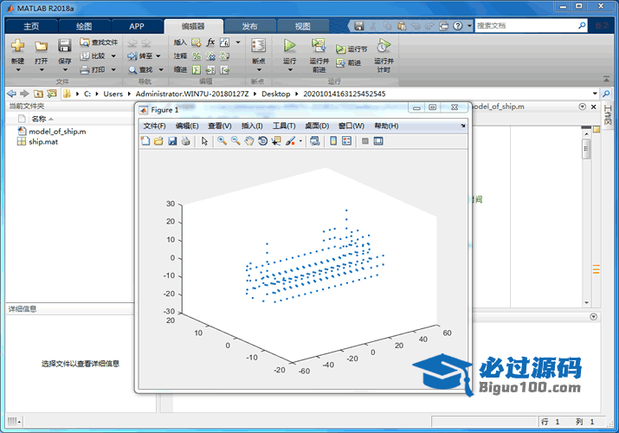The image size is (619, 433).
Task: Activate the Pan hand tool in Figure
Action: point(249,141)
